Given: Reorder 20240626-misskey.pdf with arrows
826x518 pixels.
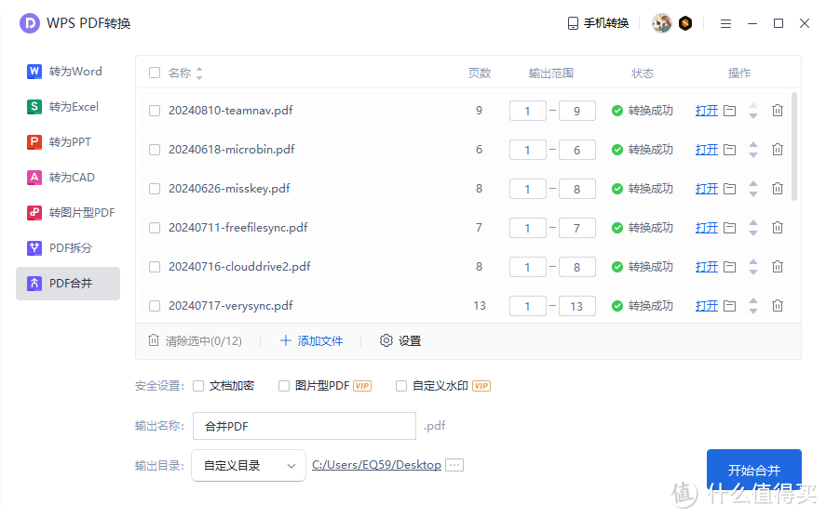Looking at the screenshot, I should 753,189.
